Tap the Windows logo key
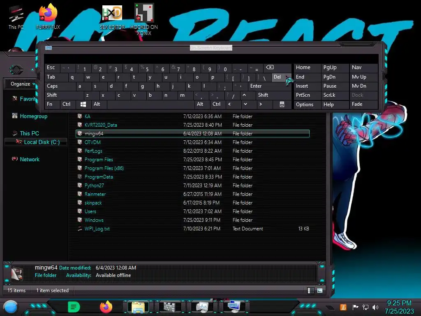The height and width of the screenshot is (316, 421). pos(83,104)
